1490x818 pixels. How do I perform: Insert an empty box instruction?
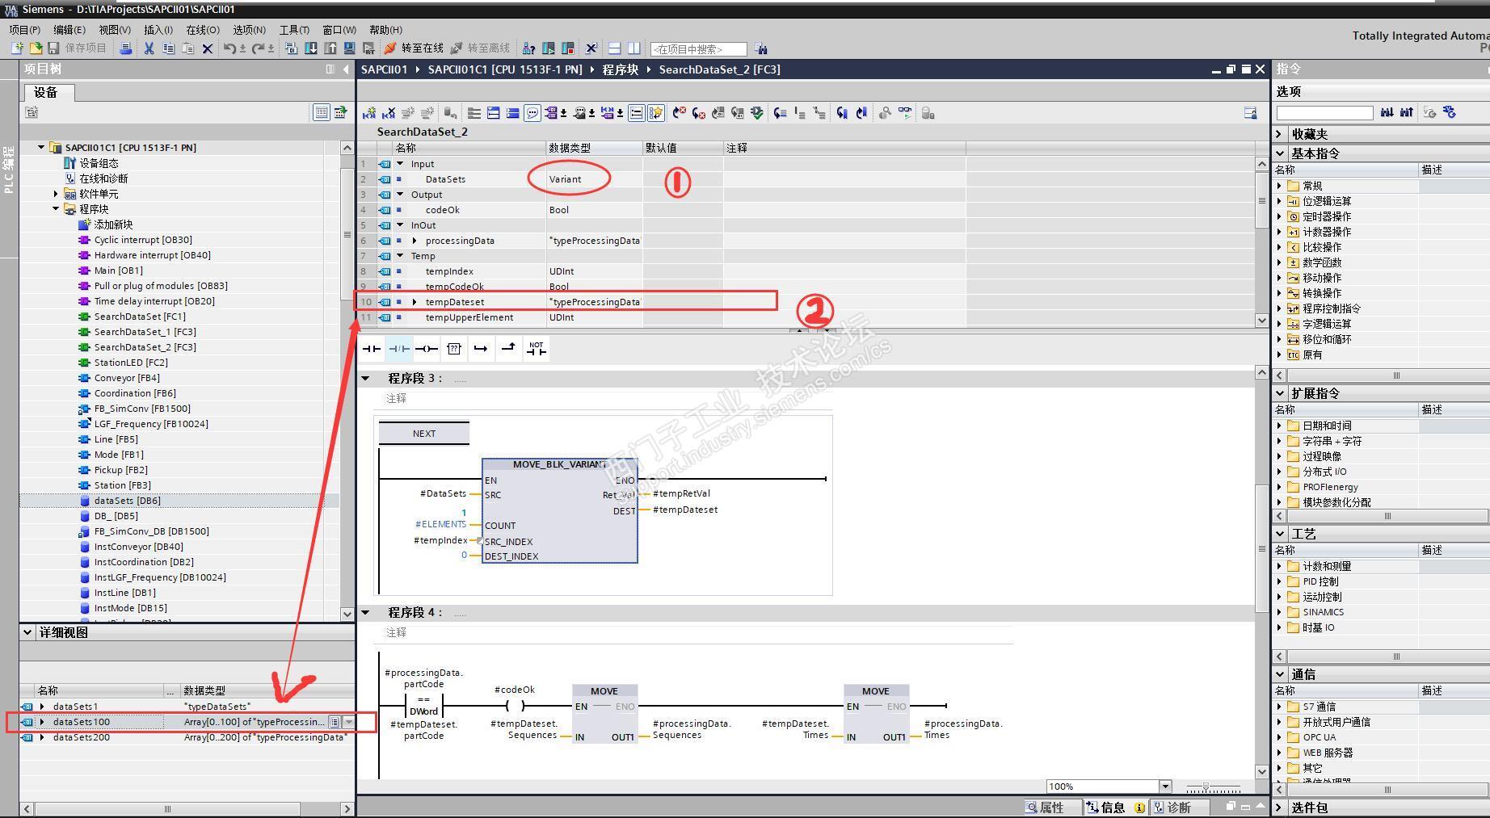point(454,349)
